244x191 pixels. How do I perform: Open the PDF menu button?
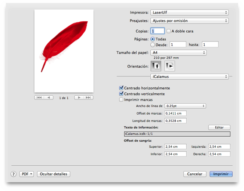coord(26,174)
